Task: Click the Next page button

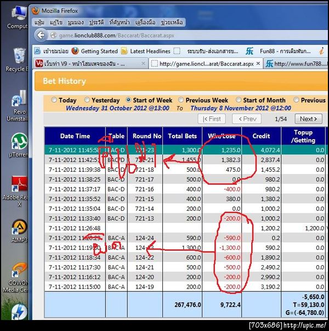Action: point(309,119)
